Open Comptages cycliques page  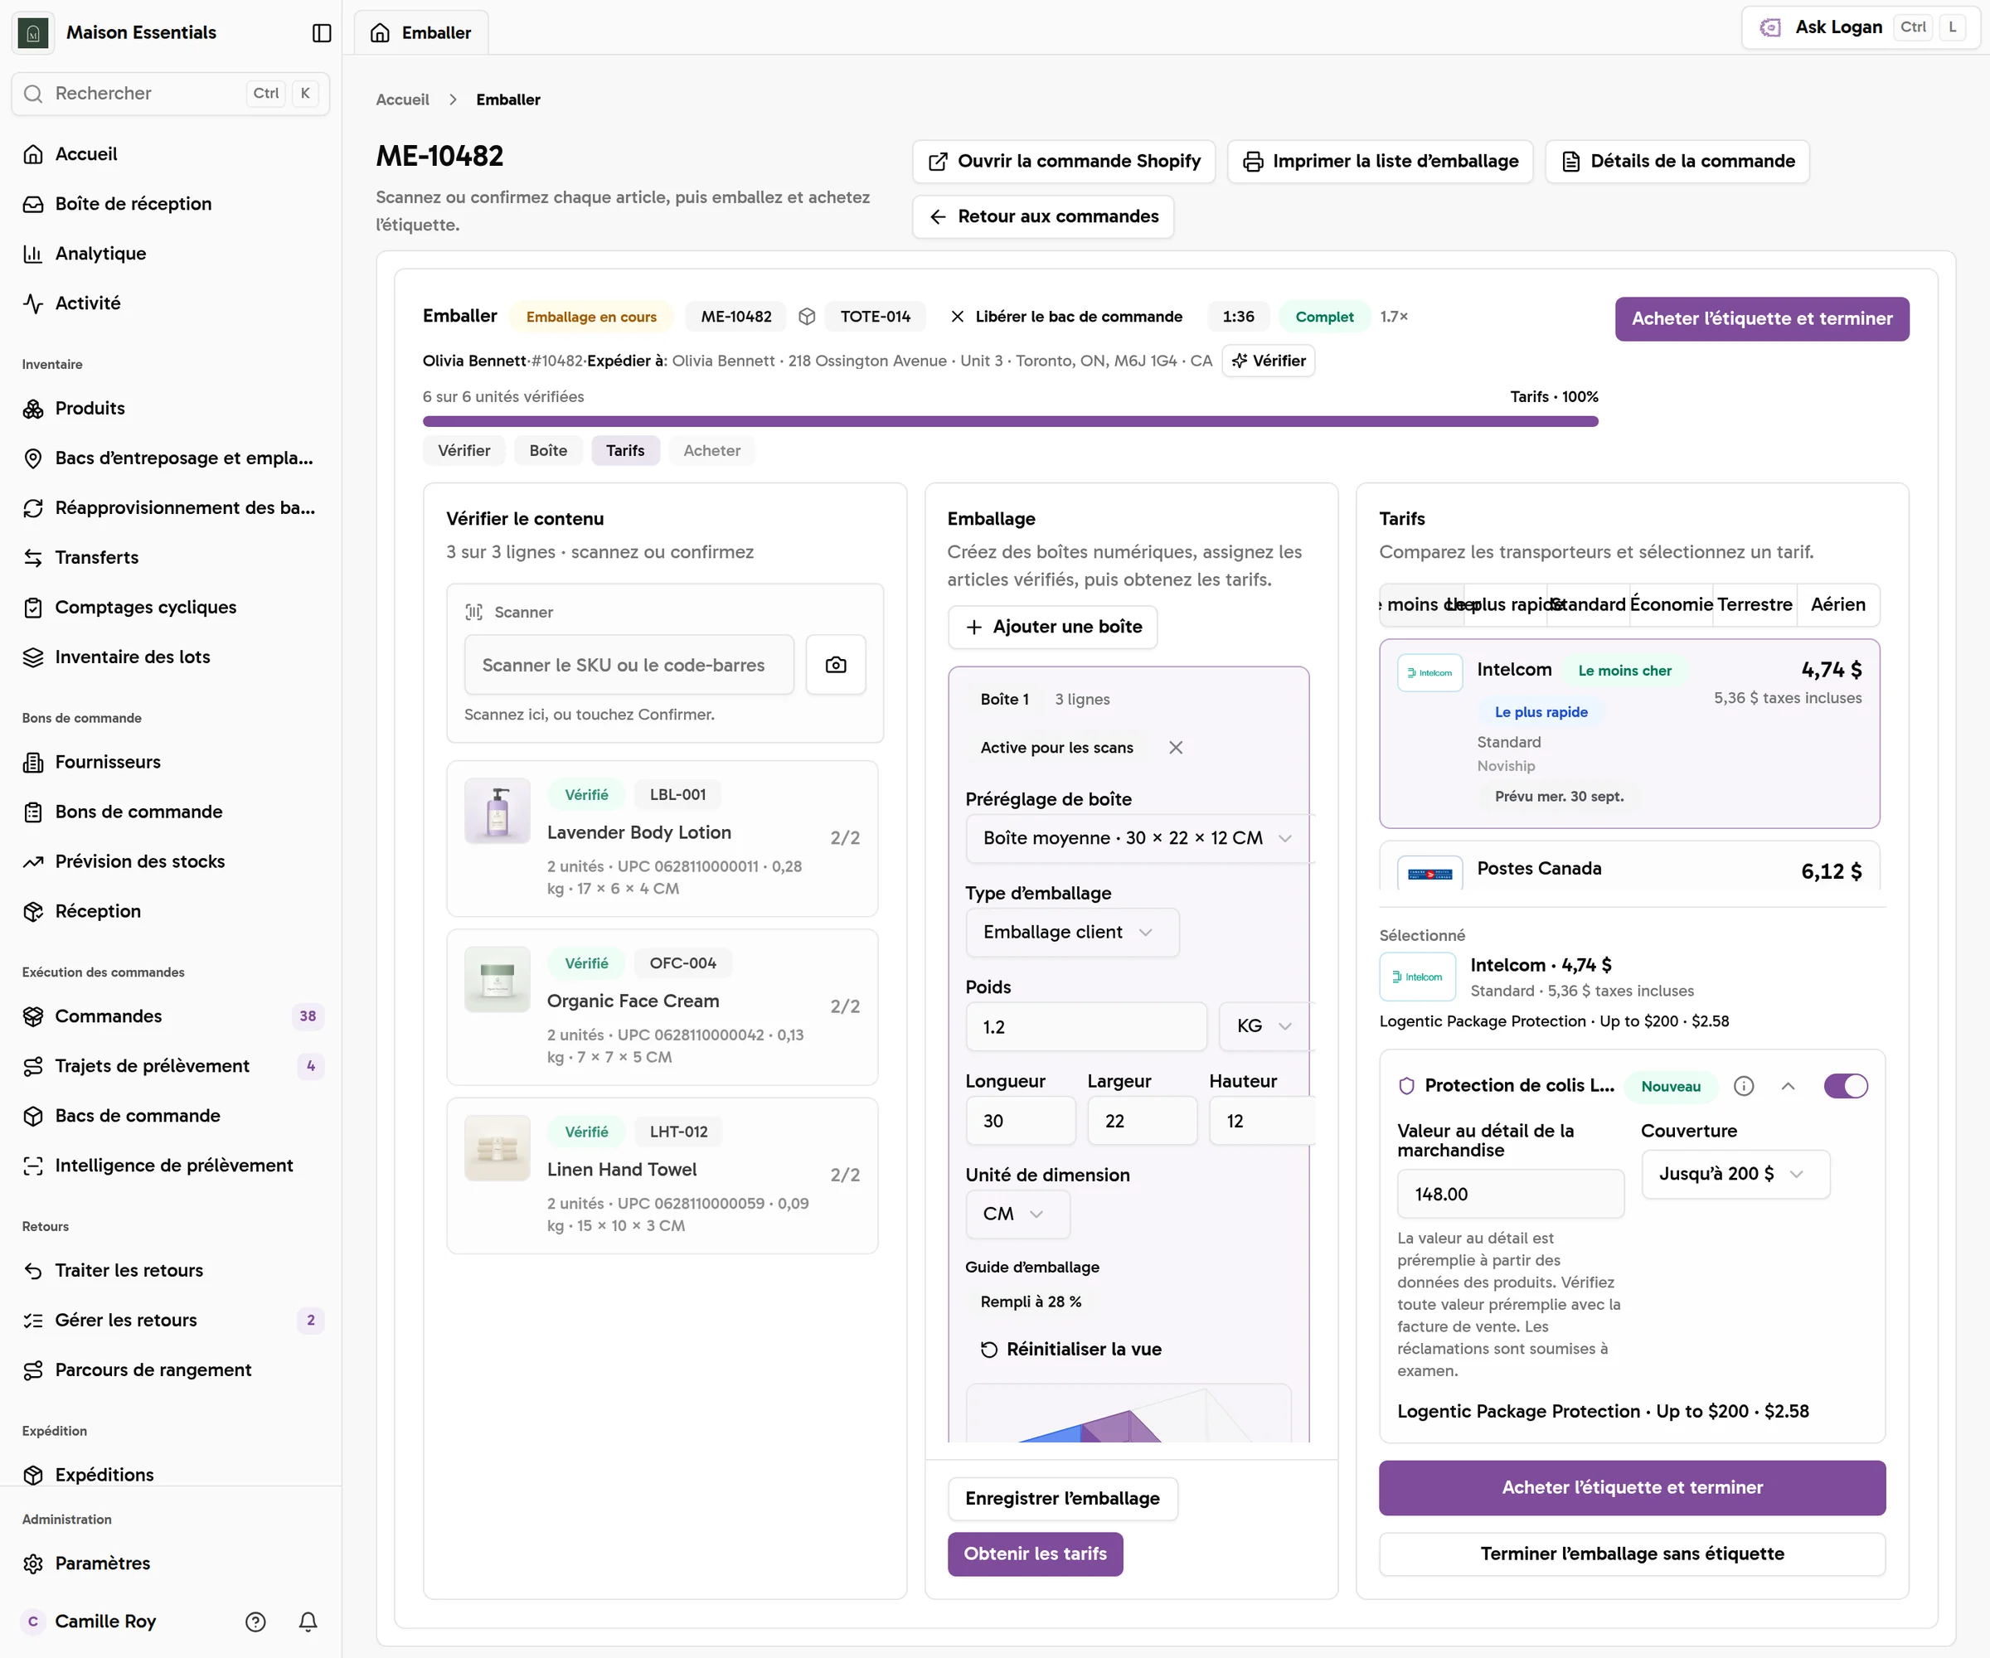(171, 608)
